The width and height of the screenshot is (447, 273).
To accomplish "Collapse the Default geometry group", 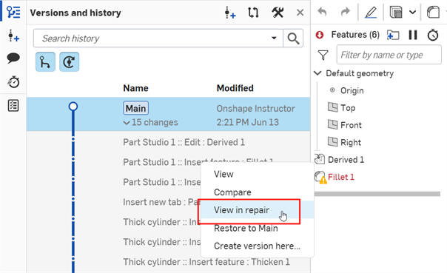I will coord(317,73).
